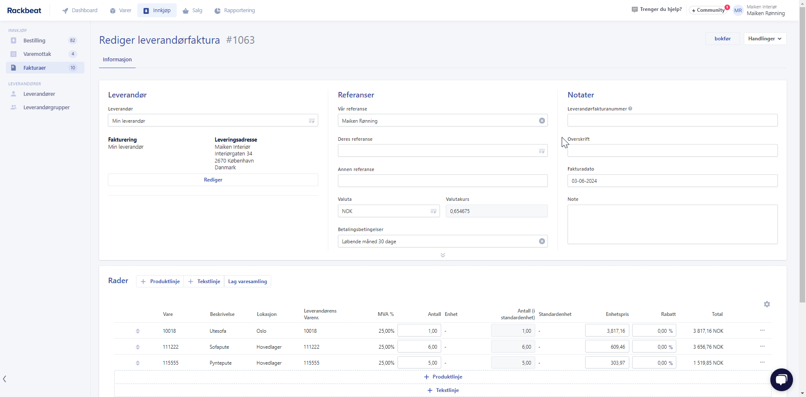Click Rabatt field for Pyntepute row
Viewport: 806px width, 397px height.
(654, 363)
